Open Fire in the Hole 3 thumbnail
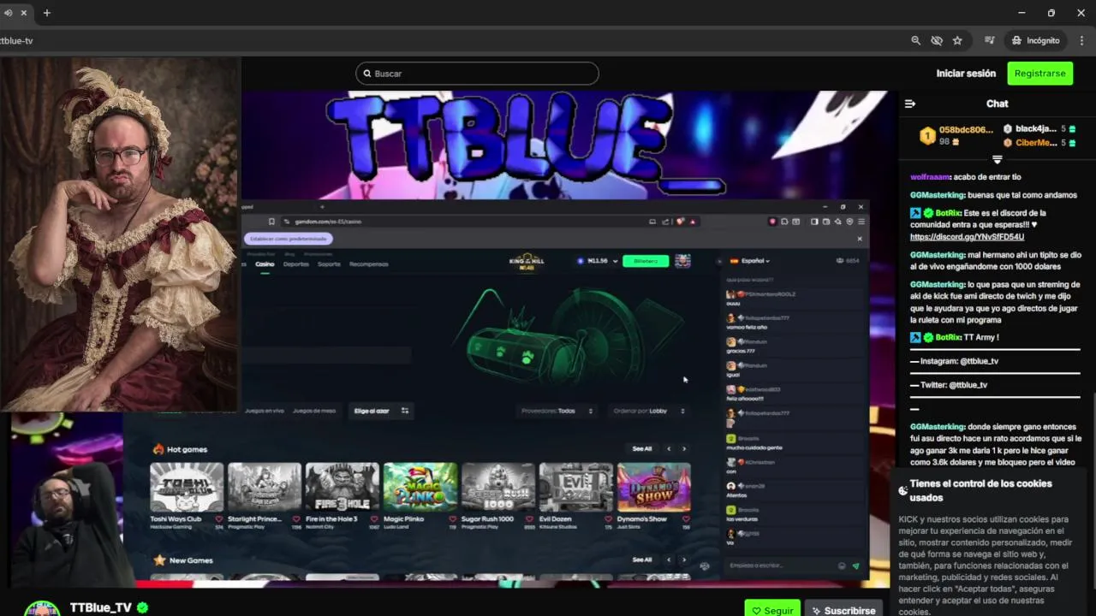This screenshot has height=616, width=1096. pos(342,487)
